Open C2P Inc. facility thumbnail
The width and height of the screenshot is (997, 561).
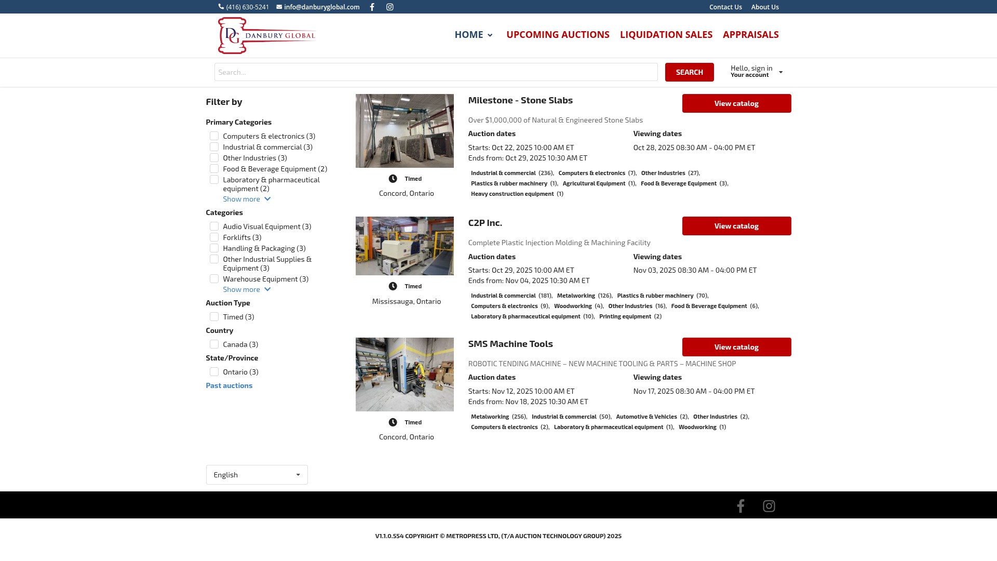405,246
